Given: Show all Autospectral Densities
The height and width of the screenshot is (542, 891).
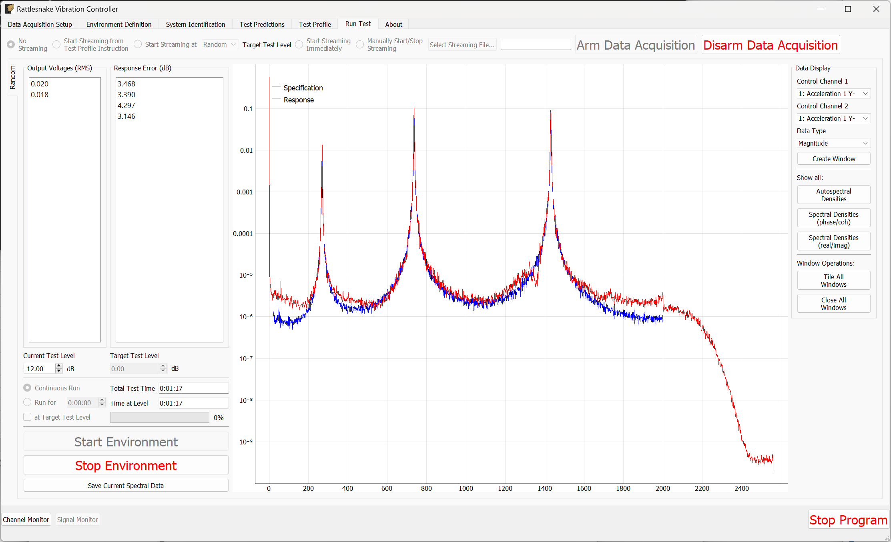Looking at the screenshot, I should [x=833, y=195].
